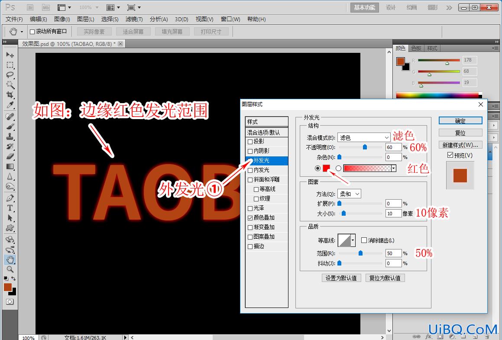This screenshot has height=340, width=502.
Task: Select the Brush tool
Action: pos(10,126)
